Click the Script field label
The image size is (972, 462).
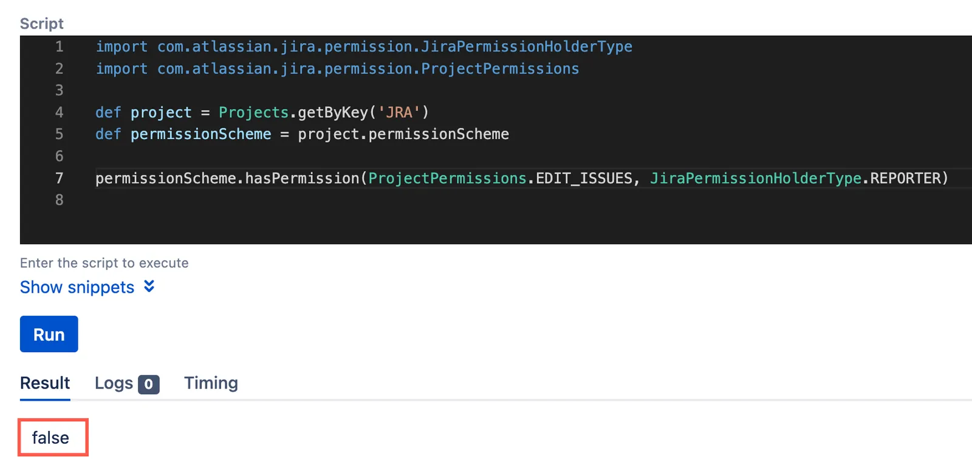click(41, 24)
